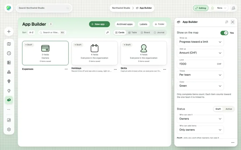Open the Who can see it dropdown
This screenshot has height=150, width=241.
point(200,119)
